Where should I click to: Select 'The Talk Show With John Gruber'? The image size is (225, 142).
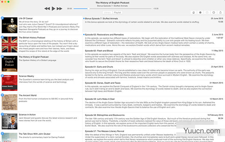pyautogui.click(x=34, y=134)
